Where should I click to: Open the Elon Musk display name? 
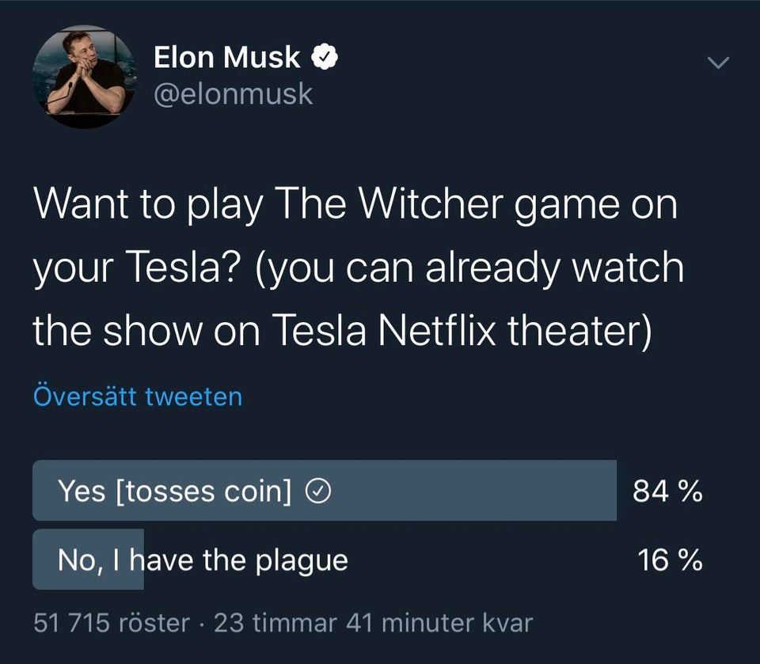point(227,57)
